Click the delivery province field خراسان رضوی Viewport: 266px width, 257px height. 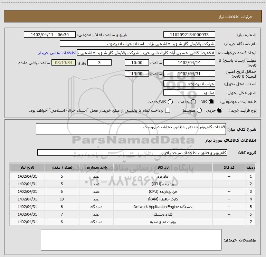[189, 84]
